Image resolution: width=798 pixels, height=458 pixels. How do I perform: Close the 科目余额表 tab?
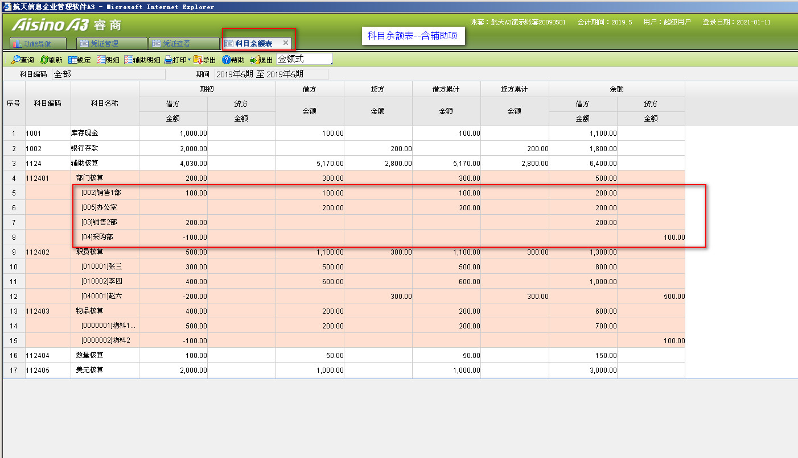[286, 43]
